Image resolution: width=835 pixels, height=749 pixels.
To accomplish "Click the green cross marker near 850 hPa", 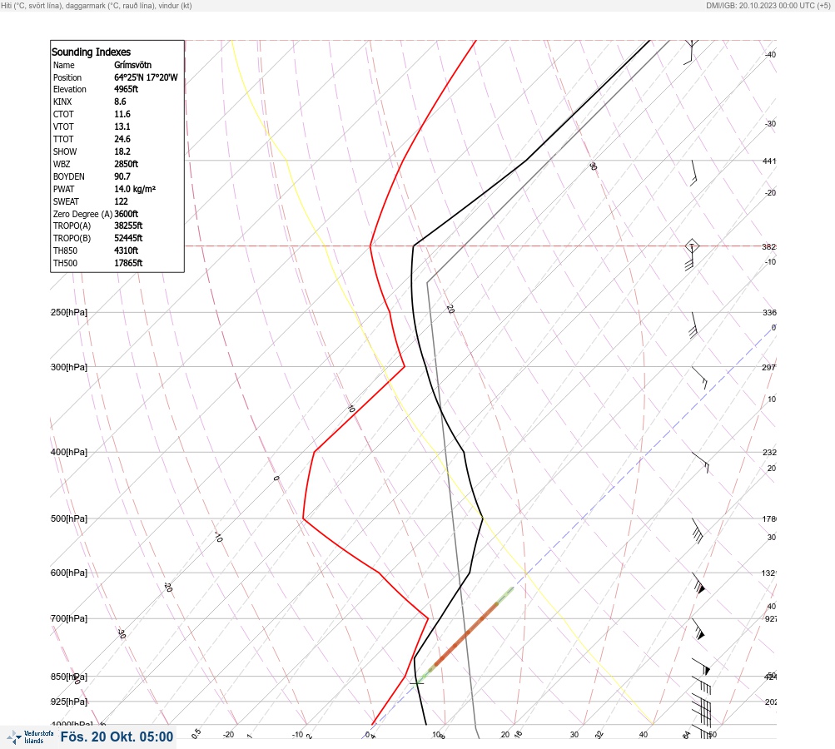I will [416, 682].
